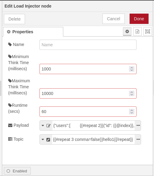The width and height of the screenshot is (154, 176).
Task: Delete this Load Injector node
Action: click(x=14, y=19)
